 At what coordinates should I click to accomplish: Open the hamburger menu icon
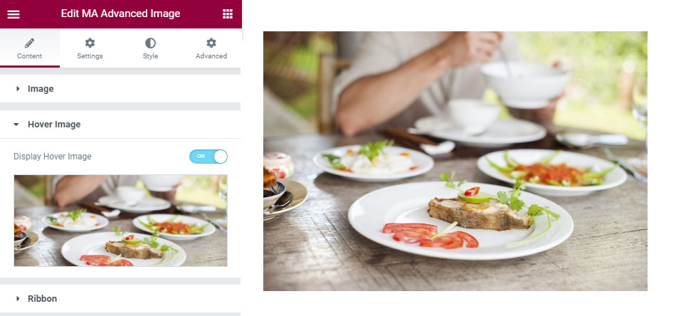[x=14, y=14]
